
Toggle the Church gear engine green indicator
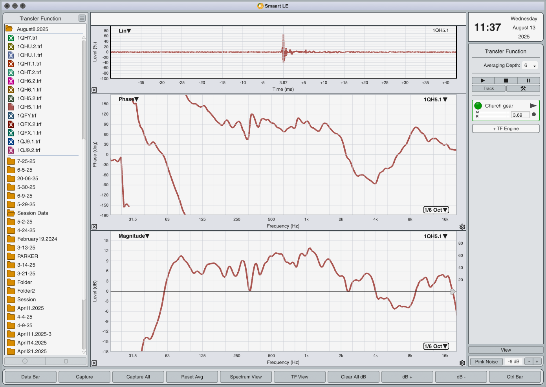pyautogui.click(x=478, y=106)
